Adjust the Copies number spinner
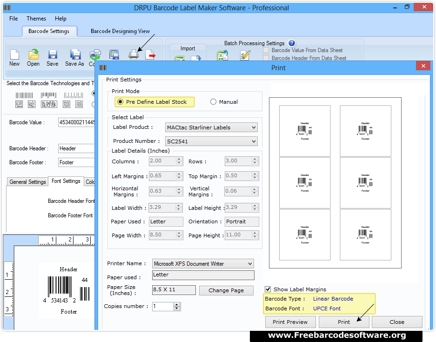The width and height of the screenshot is (436, 342). (177, 307)
